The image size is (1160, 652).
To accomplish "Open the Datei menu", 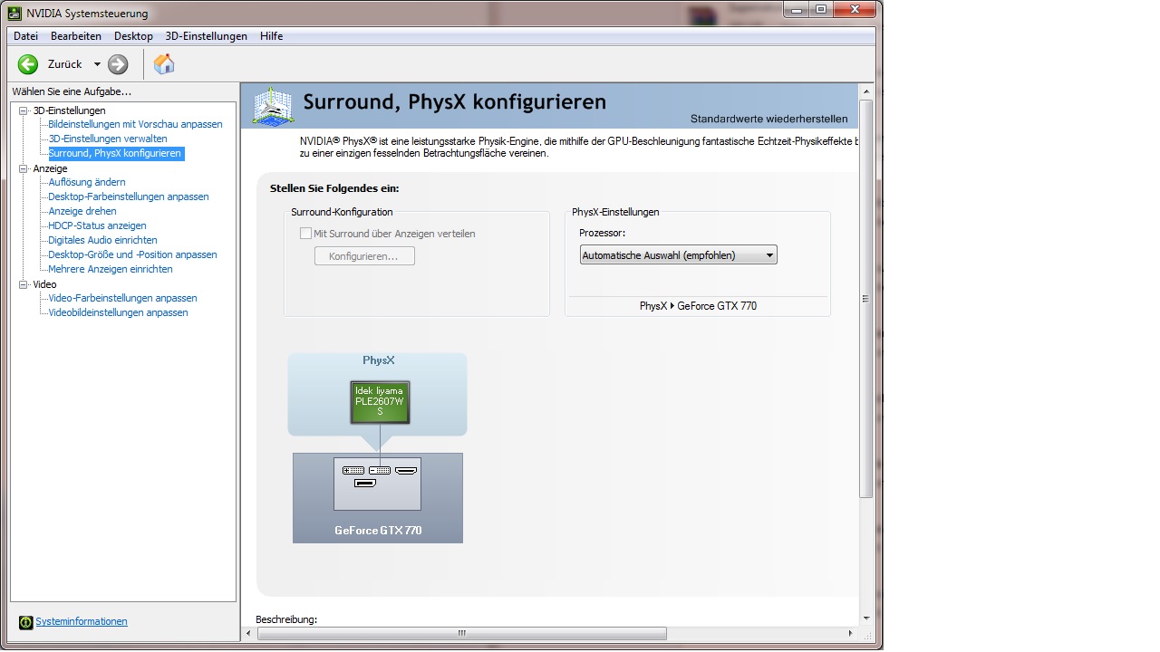I will (x=25, y=36).
